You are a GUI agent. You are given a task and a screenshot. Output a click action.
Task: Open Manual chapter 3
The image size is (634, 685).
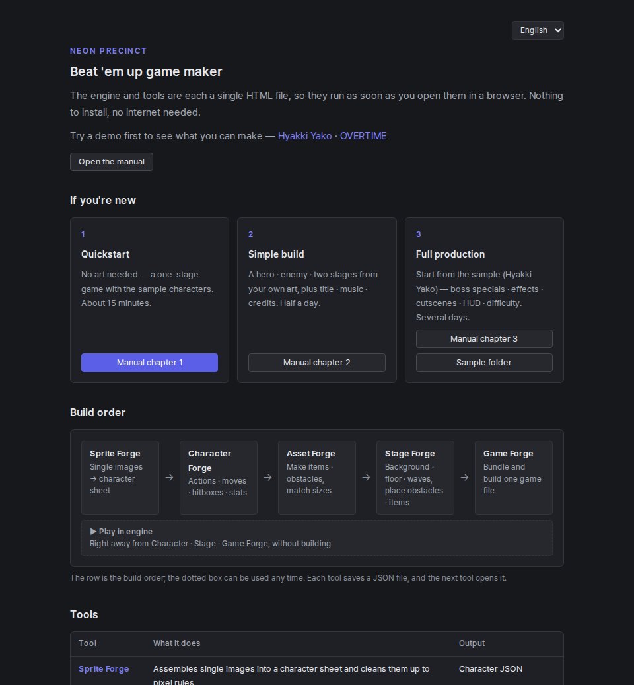click(x=484, y=339)
